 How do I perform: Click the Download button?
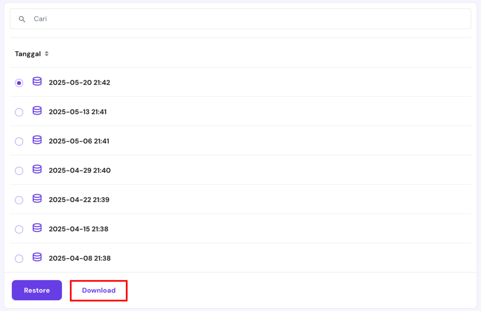coord(98,290)
